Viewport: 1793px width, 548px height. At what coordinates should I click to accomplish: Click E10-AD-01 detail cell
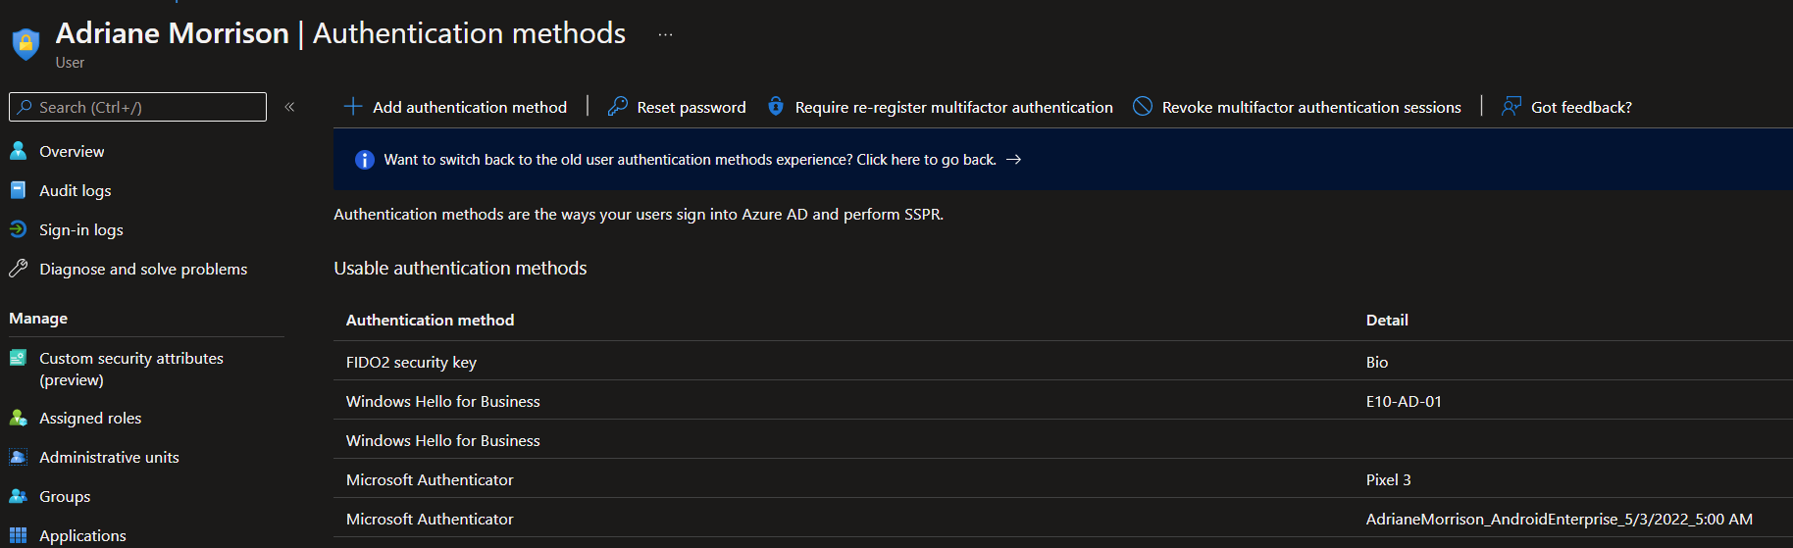click(1404, 401)
